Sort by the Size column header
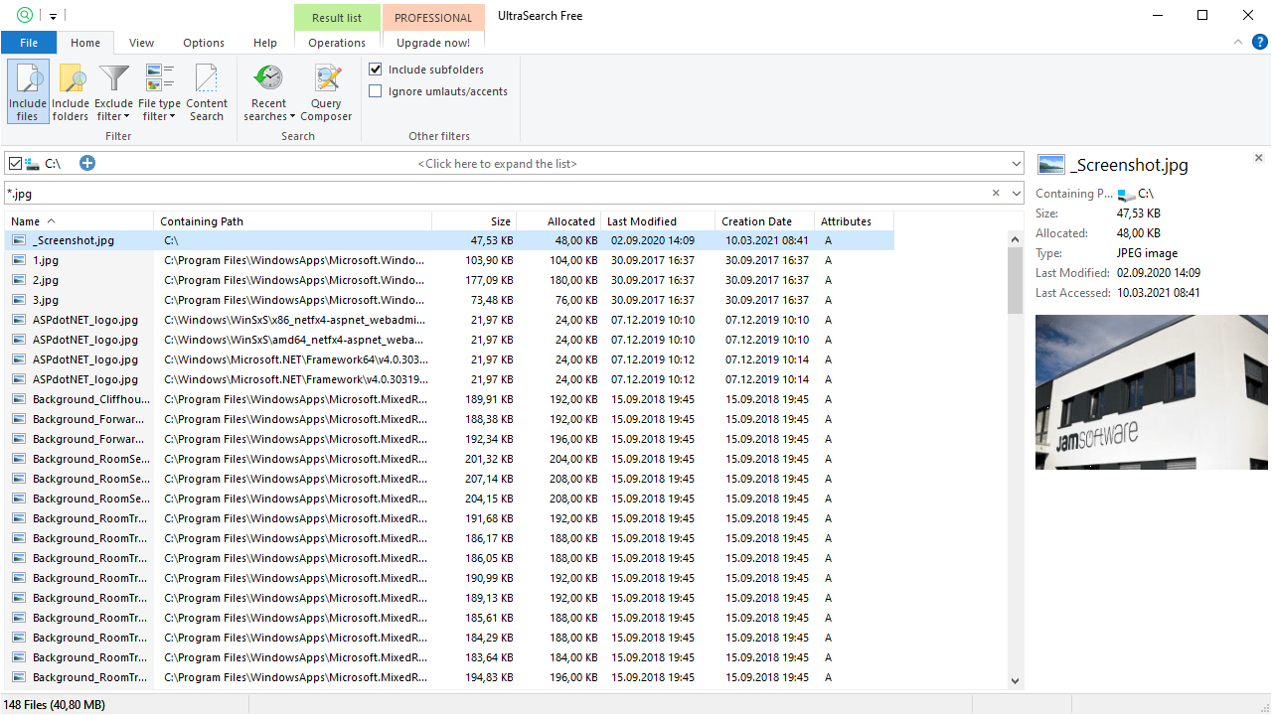This screenshot has width=1272, height=715. [x=474, y=221]
